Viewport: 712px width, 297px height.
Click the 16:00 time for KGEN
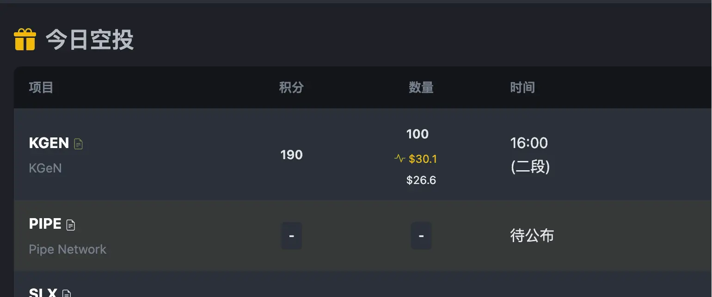(x=529, y=143)
